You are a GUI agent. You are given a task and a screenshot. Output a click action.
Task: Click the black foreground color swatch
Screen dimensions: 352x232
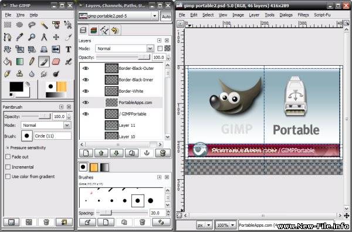pyautogui.click(x=16, y=86)
